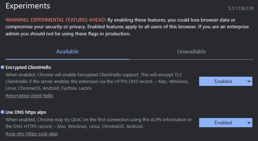Click the Encrypted ClientHello description paragraph
The image size is (258, 141).
97,81
